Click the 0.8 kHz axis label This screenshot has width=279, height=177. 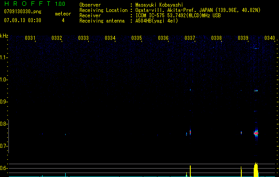pos(4,124)
